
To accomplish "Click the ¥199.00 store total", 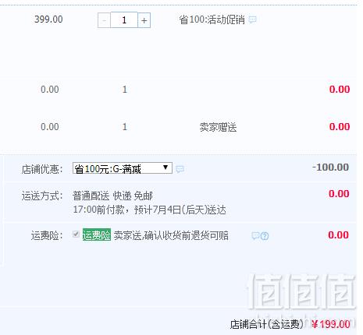I will click(x=330, y=324).
